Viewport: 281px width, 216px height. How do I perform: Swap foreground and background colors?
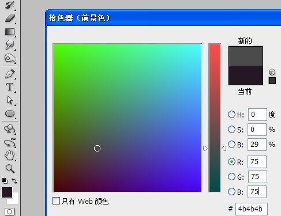(14, 181)
